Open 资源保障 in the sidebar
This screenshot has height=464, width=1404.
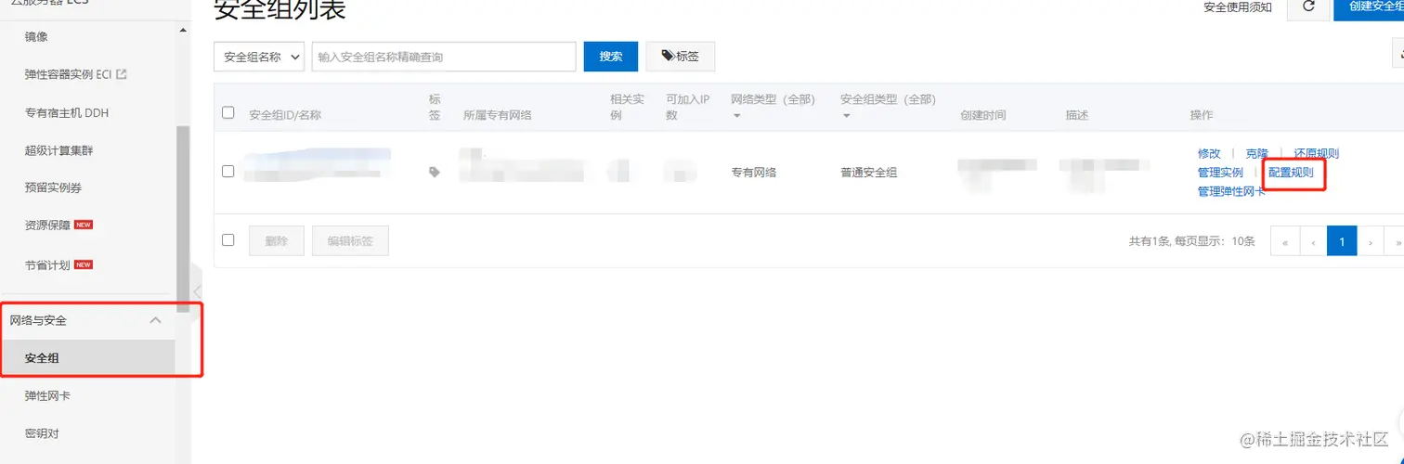click(47, 226)
